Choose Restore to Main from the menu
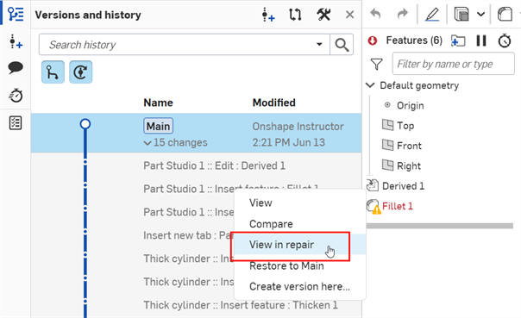Screen dimensions: 521x318 [286, 266]
